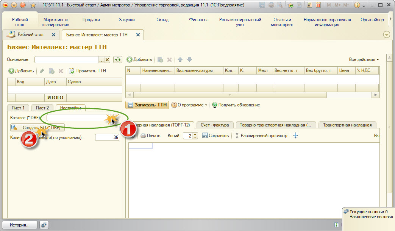Expand the dropdown arrow next to the info icon

pos(364,6)
